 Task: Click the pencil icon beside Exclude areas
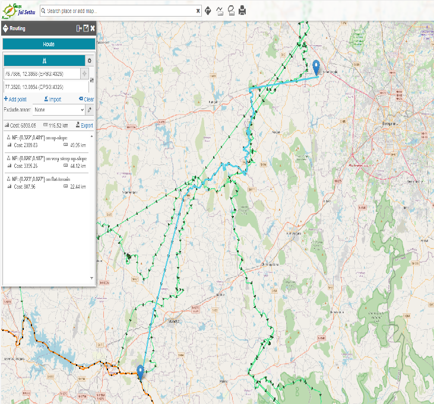[x=90, y=110]
